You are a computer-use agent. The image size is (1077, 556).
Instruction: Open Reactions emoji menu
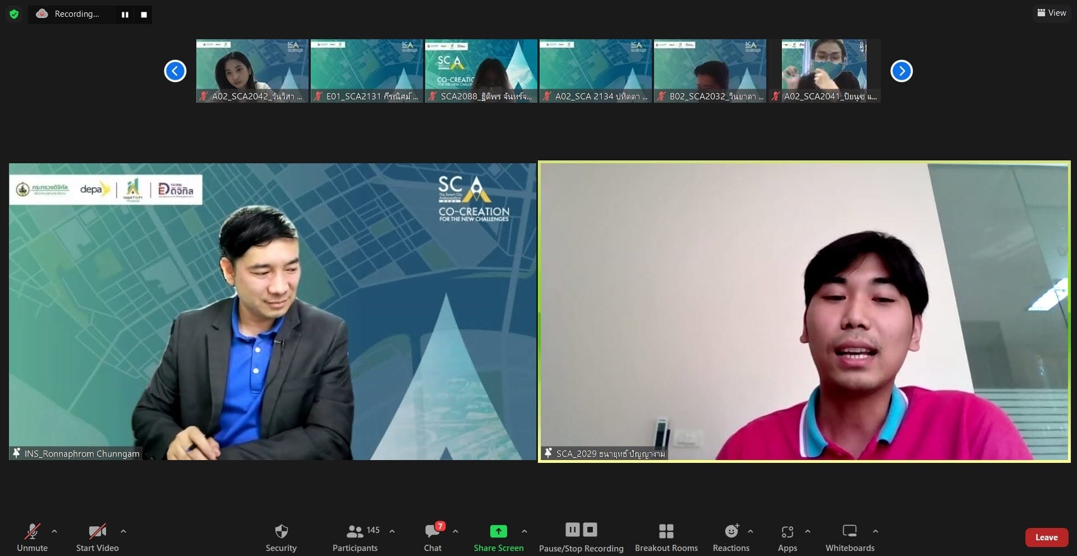(x=731, y=537)
